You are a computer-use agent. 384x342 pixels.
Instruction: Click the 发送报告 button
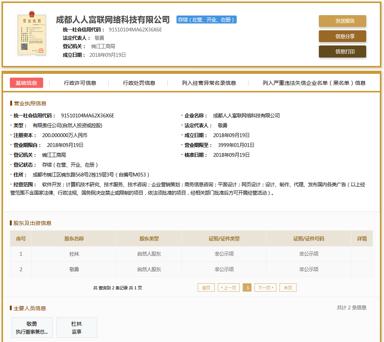tap(342, 21)
